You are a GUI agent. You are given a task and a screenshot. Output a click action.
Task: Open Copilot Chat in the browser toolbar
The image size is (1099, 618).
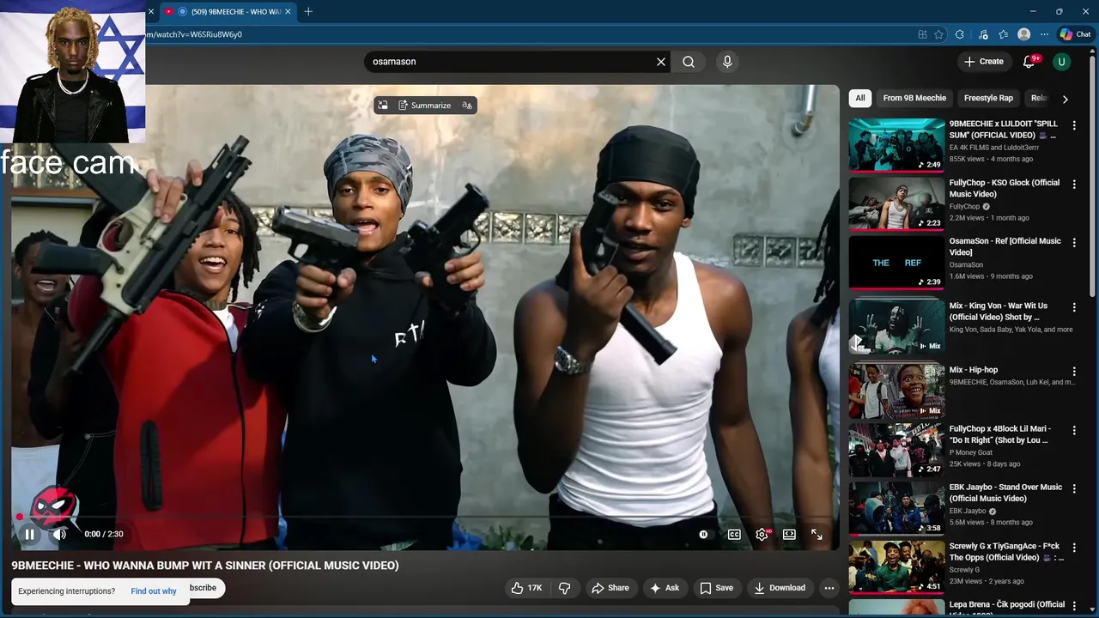point(1075,34)
